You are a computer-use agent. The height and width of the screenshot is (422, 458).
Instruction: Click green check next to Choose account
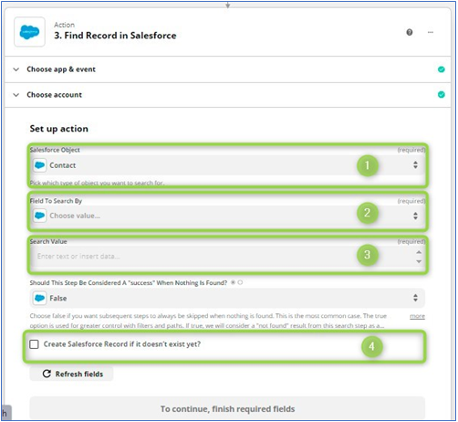pyautogui.click(x=441, y=95)
